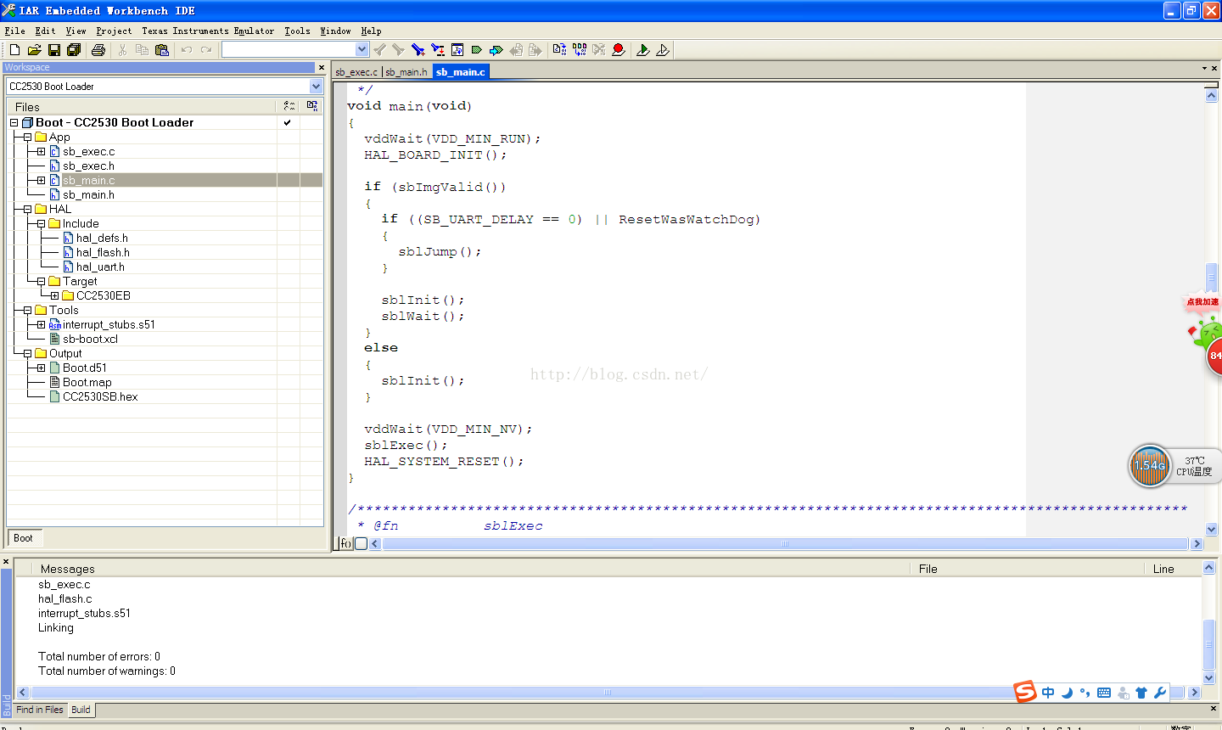Start Debug without Downloading
Viewport: 1222px width, 730px height.
click(663, 50)
